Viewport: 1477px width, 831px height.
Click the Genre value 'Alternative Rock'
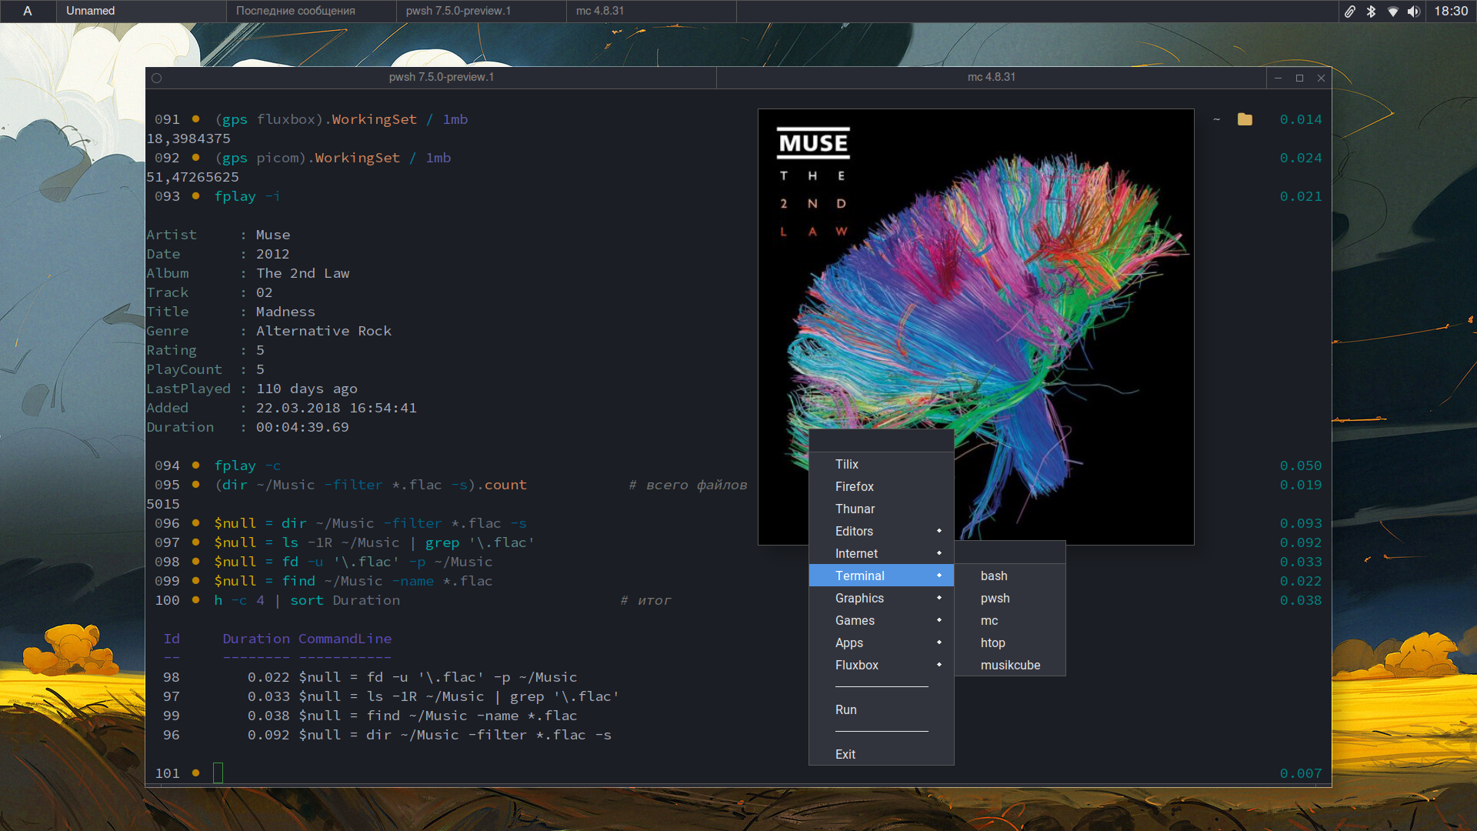[324, 331]
